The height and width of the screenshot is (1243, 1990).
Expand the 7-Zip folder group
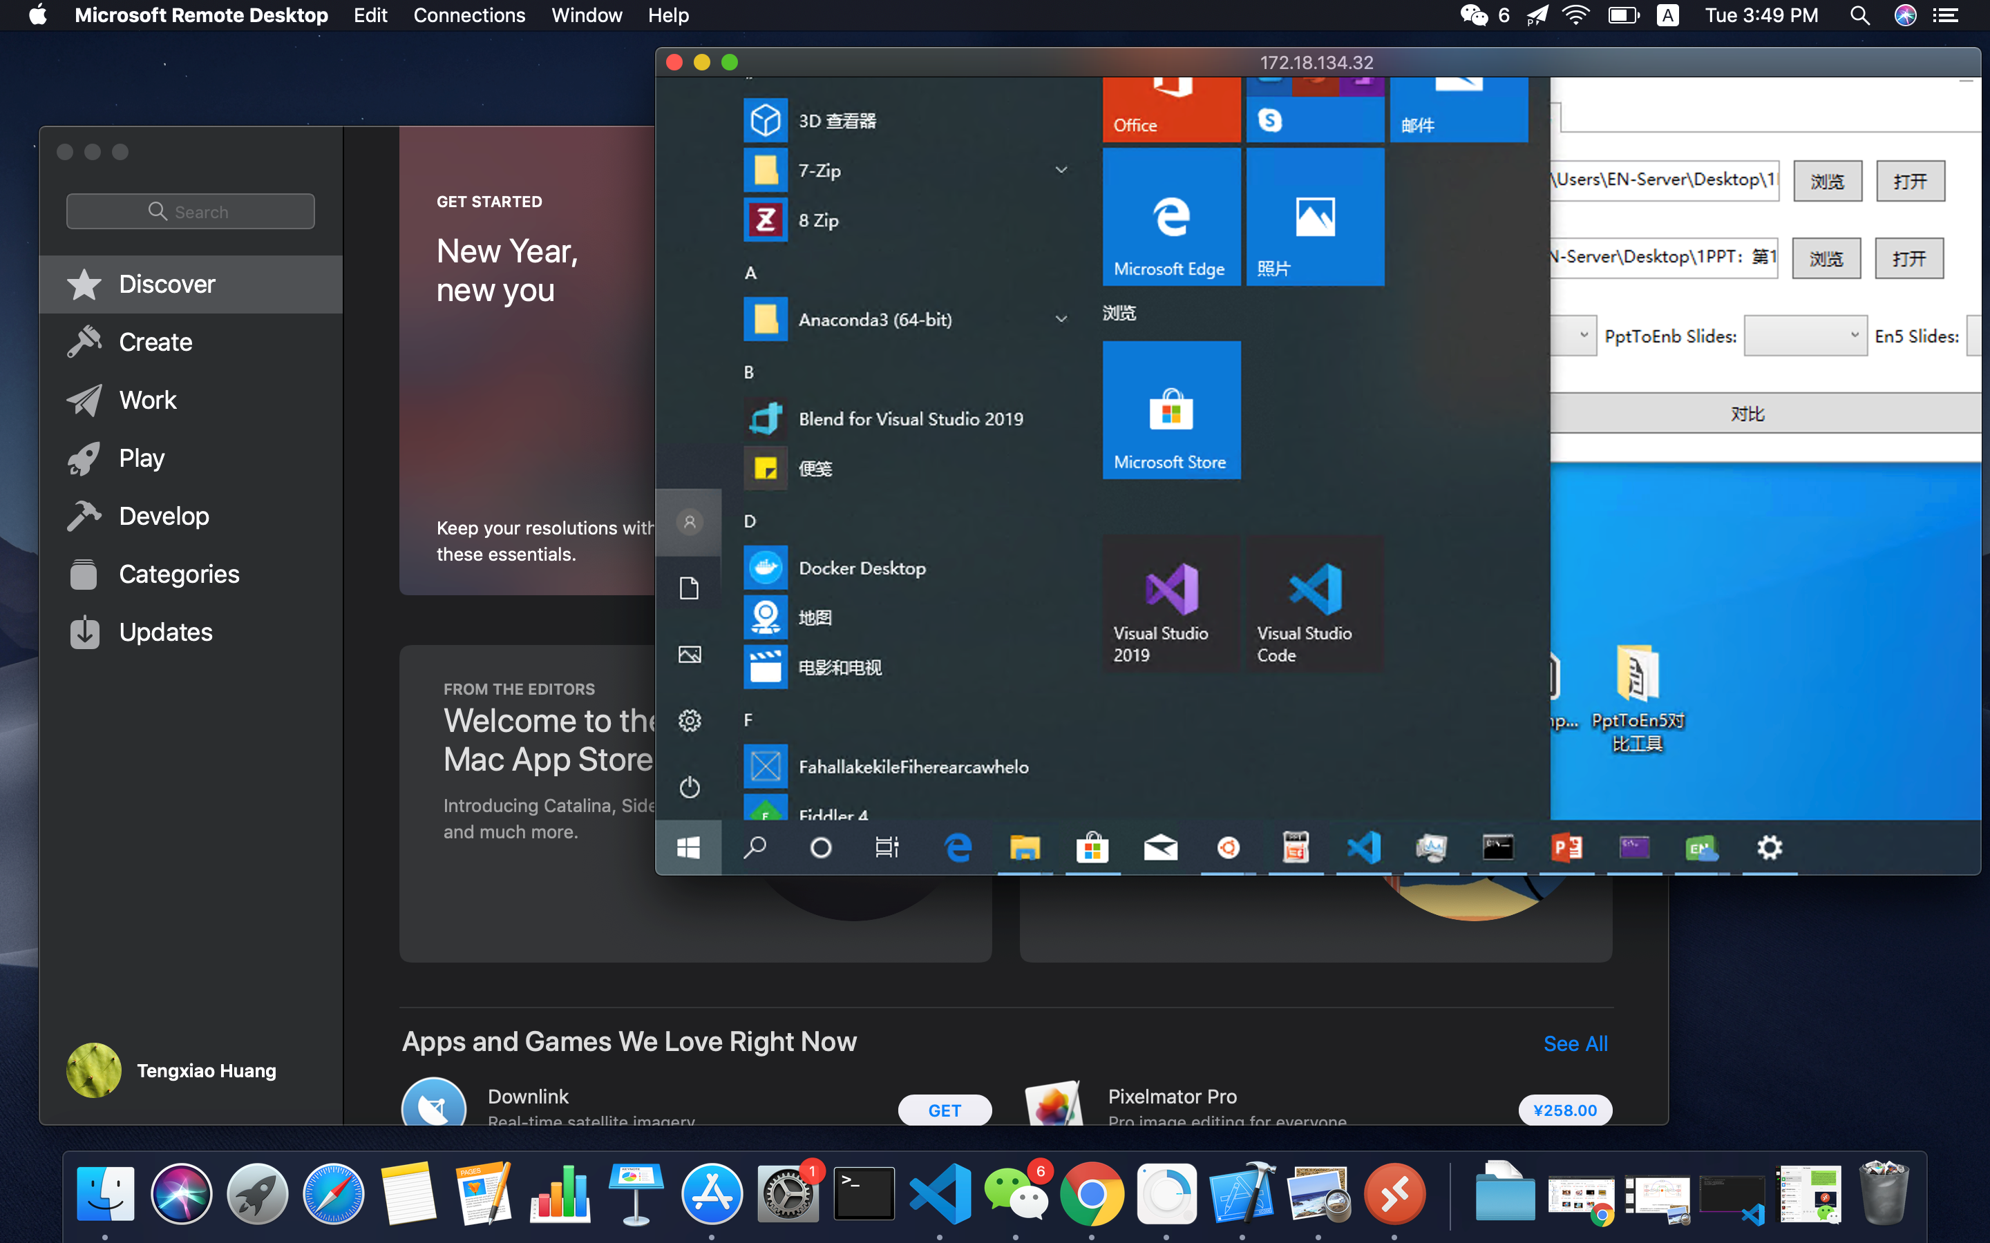click(1061, 170)
